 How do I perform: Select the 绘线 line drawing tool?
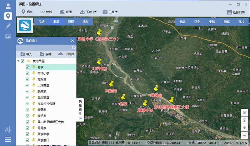click(46, 12)
